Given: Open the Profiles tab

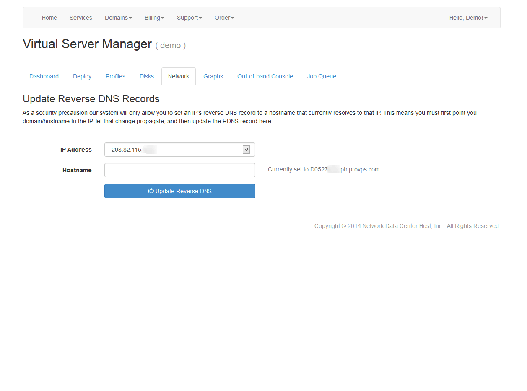Looking at the screenshot, I should pyautogui.click(x=115, y=76).
